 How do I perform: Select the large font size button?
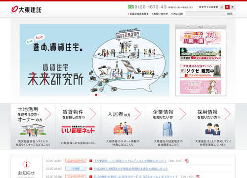click(232, 7)
